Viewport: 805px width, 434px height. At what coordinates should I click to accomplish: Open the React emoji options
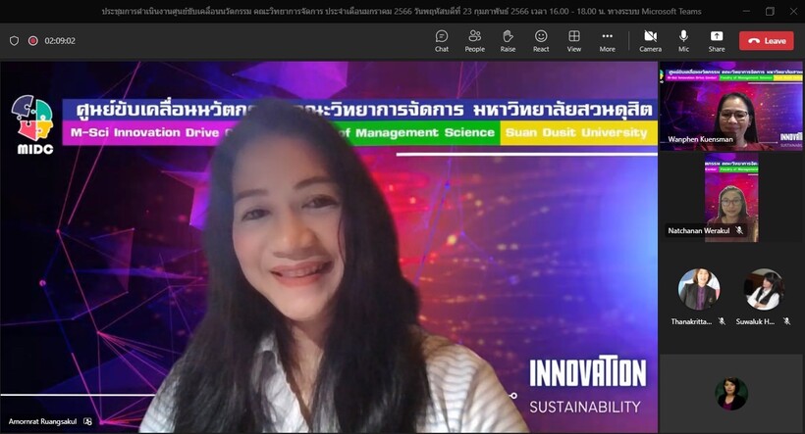coord(541,40)
